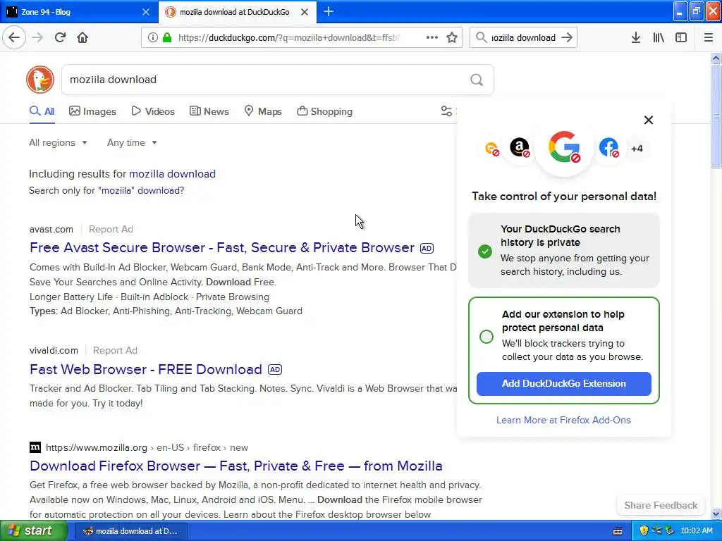
Task: Close the DuckDuckGo search tab
Action: pos(305,12)
